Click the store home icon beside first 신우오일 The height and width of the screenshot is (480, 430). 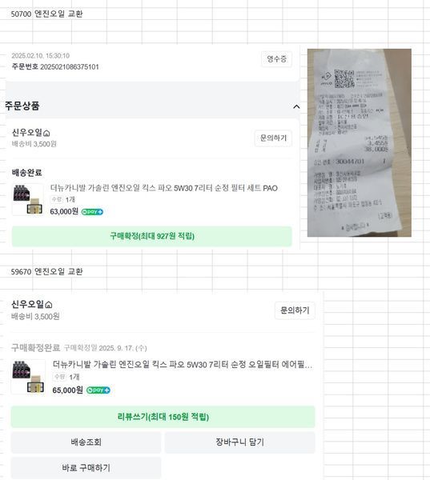click(x=46, y=133)
